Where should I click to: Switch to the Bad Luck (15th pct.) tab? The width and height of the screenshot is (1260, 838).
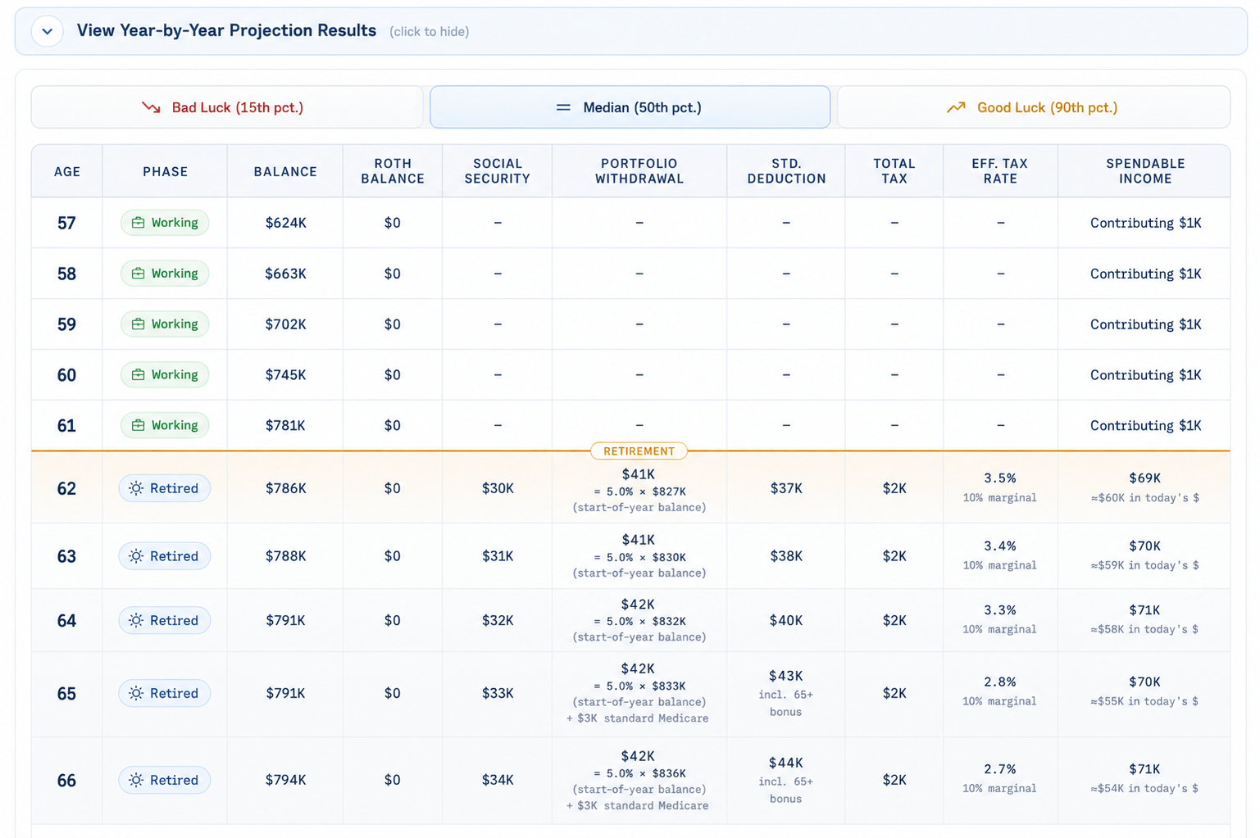(x=227, y=107)
